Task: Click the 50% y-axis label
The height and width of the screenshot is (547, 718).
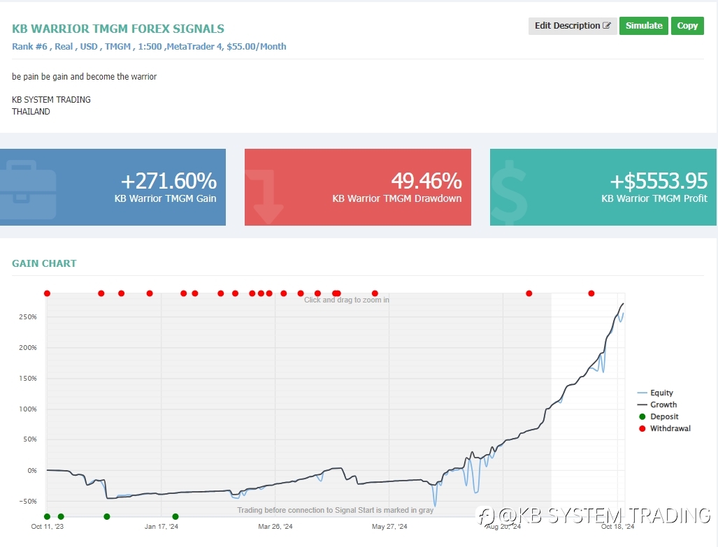Action: (x=30, y=439)
